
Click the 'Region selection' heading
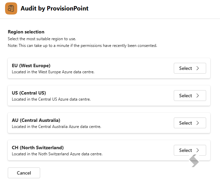click(x=26, y=32)
